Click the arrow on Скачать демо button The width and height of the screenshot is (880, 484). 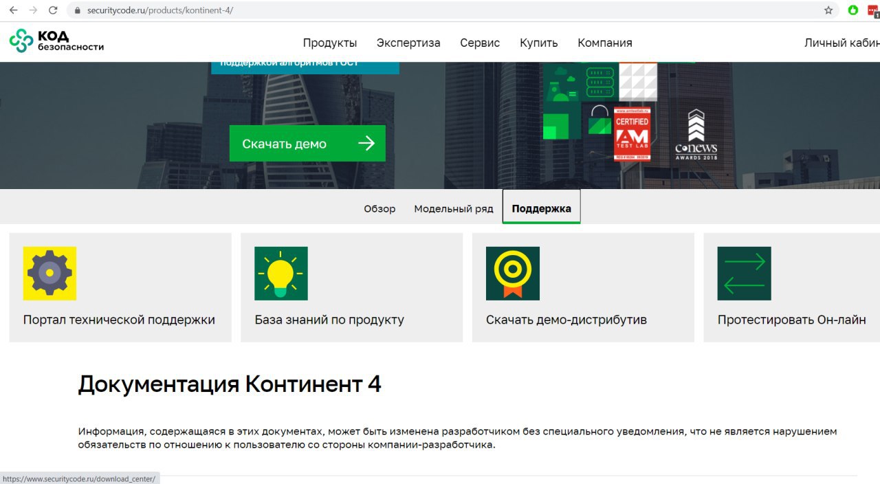point(366,143)
